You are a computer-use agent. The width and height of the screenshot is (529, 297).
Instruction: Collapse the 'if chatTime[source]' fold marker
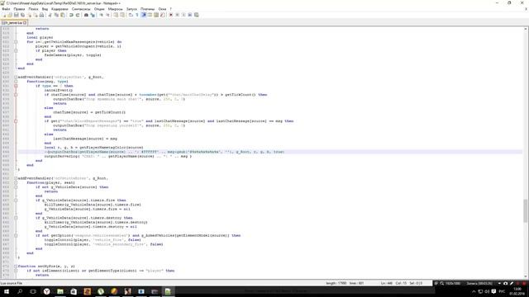pyautogui.click(x=16, y=95)
